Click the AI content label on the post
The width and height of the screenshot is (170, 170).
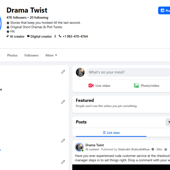(92, 149)
